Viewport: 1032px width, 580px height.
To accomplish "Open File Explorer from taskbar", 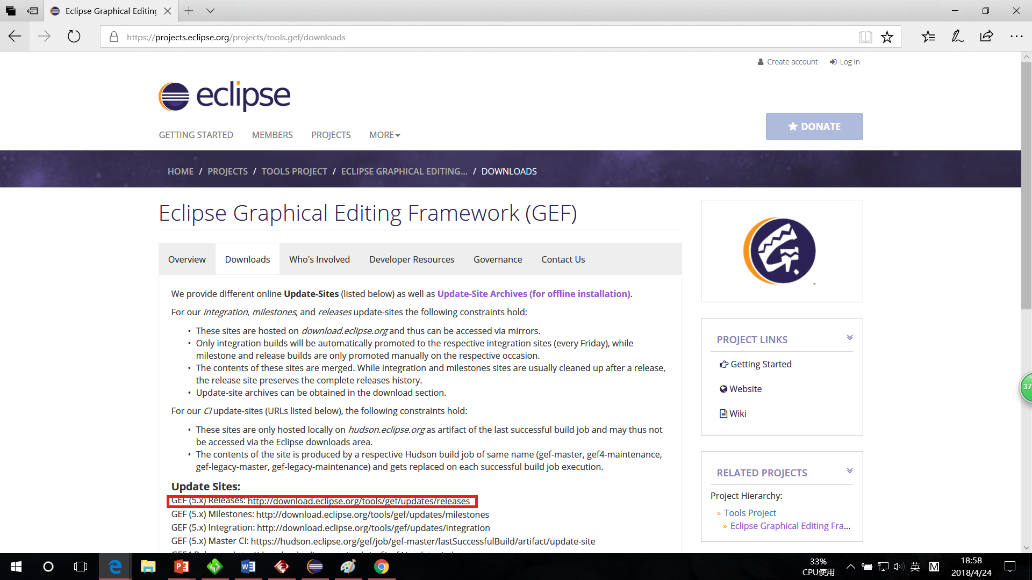I will tap(148, 567).
